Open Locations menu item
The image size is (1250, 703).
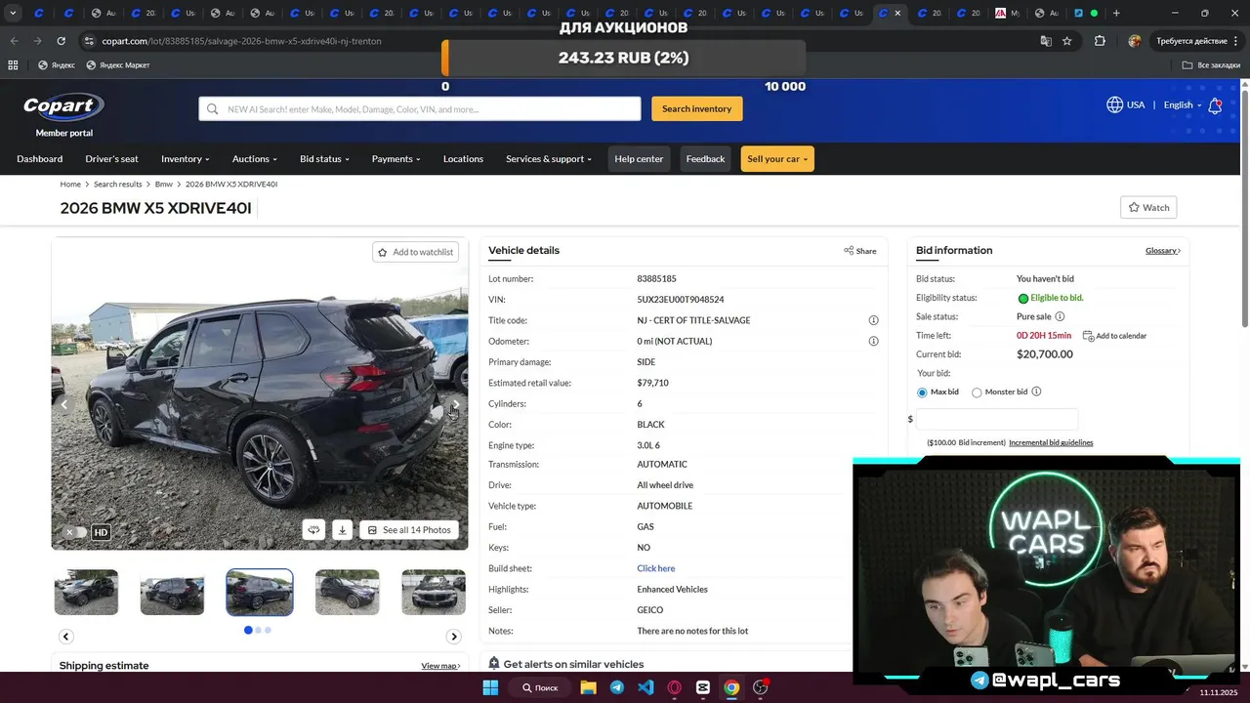click(x=463, y=159)
